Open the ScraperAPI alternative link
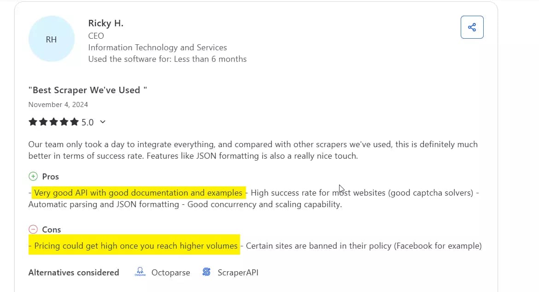 click(238, 272)
